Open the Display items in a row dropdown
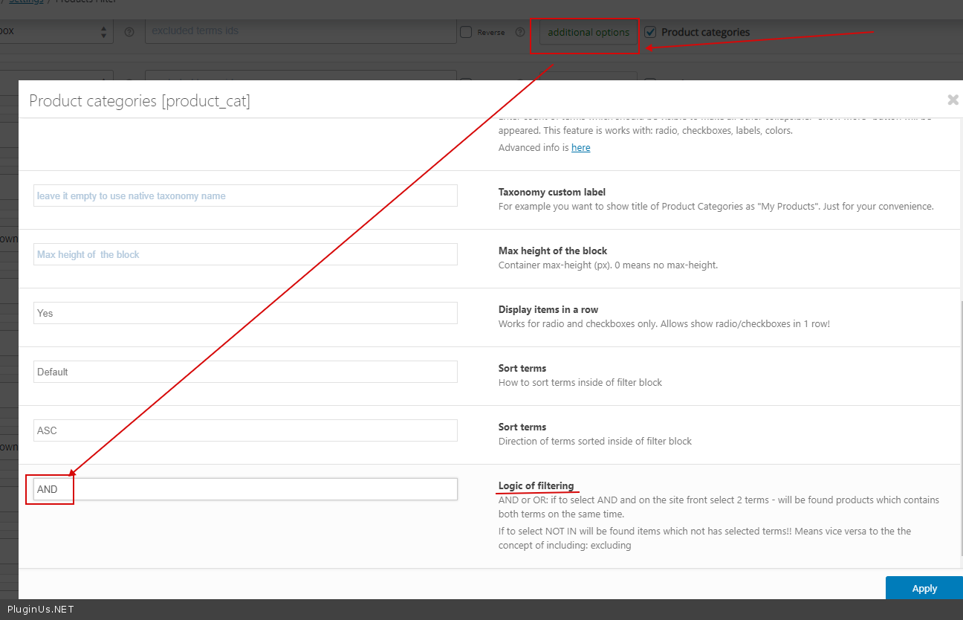Screen dimensions: 963x620 (x=245, y=313)
